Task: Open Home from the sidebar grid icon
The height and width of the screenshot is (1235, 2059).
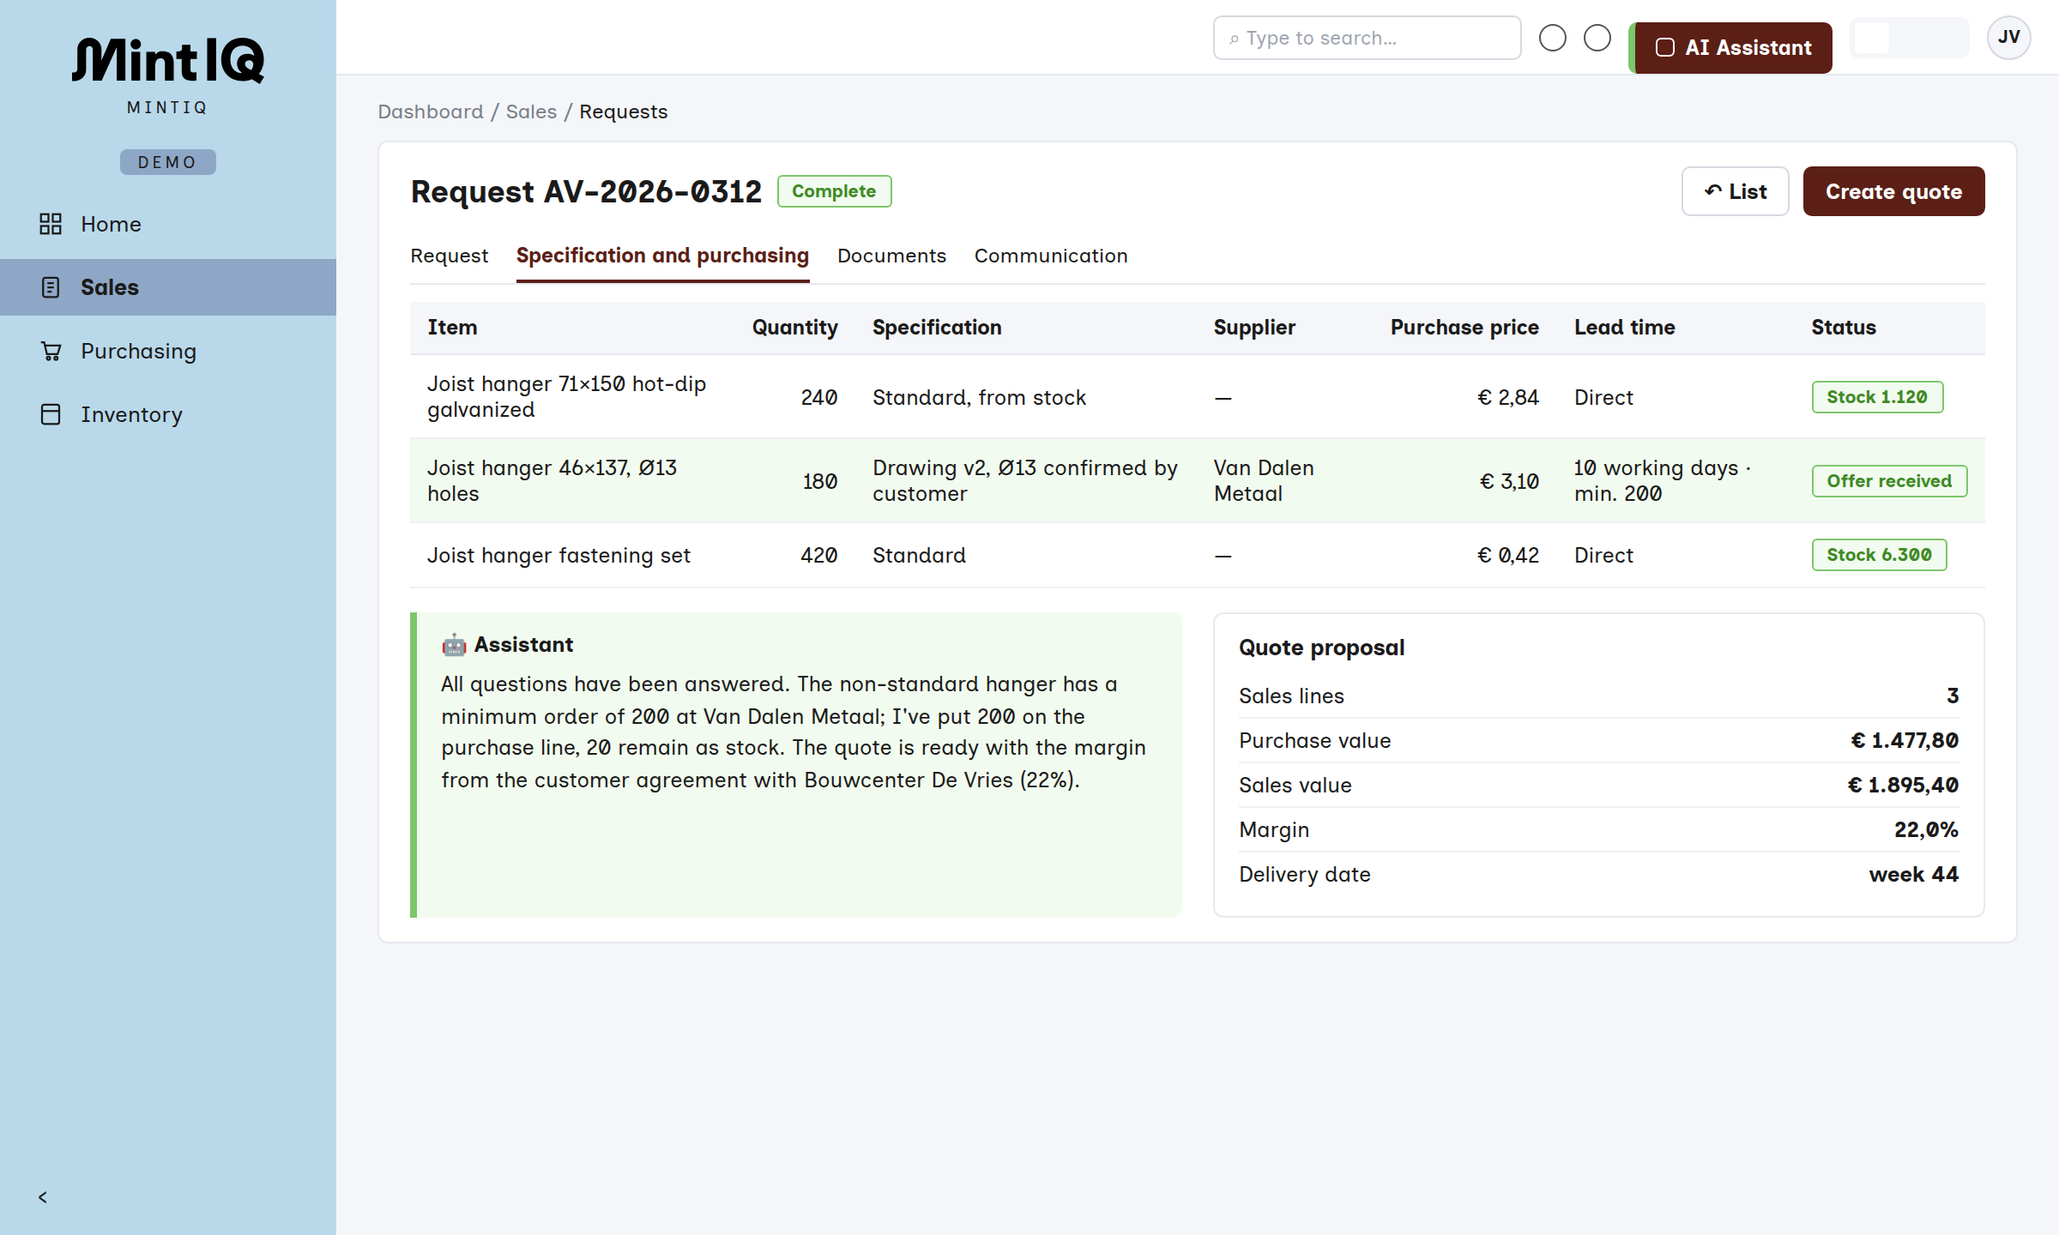Action: [51, 224]
